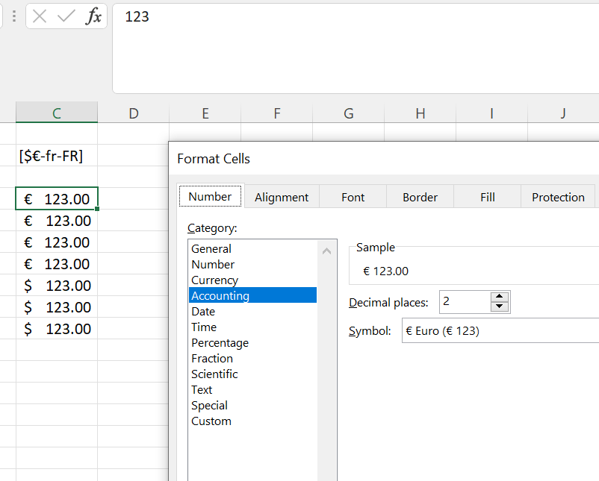
Task: Select Text in the Category list
Action: (x=253, y=389)
